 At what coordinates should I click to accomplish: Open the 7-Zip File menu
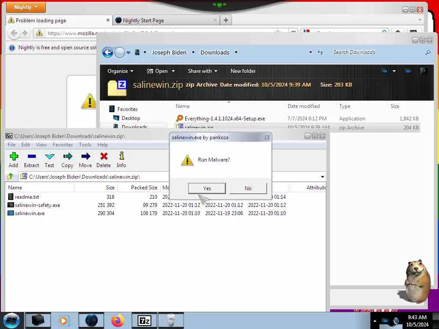point(12,145)
